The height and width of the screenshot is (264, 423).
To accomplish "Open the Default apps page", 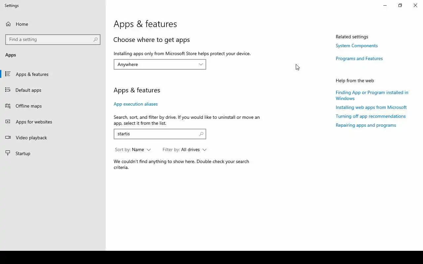I will click(x=53, y=90).
